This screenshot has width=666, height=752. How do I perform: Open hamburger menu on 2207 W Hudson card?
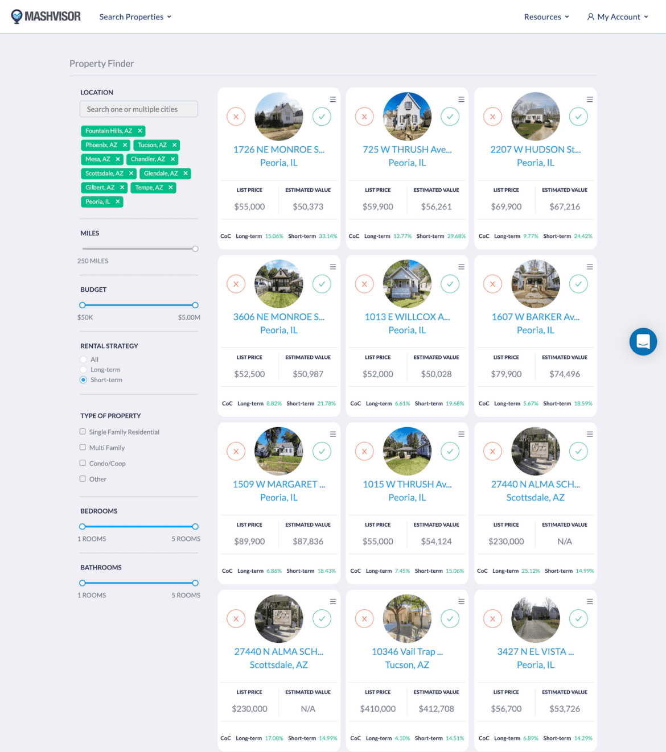(590, 100)
